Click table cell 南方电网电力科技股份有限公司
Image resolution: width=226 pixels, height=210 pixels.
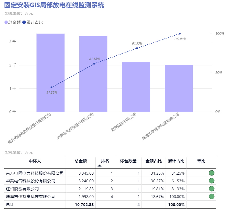[x=35, y=173]
